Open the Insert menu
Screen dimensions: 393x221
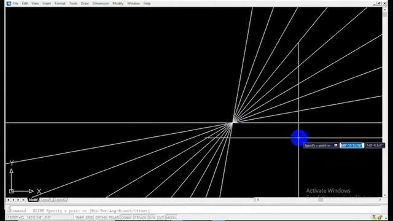tap(47, 4)
